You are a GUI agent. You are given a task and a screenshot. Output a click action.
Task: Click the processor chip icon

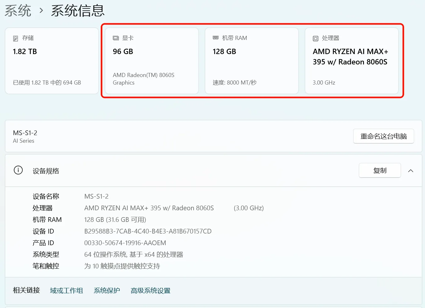point(316,38)
